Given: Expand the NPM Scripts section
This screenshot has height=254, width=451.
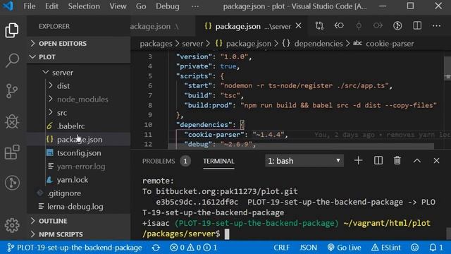Looking at the screenshot, I should click(79, 234).
